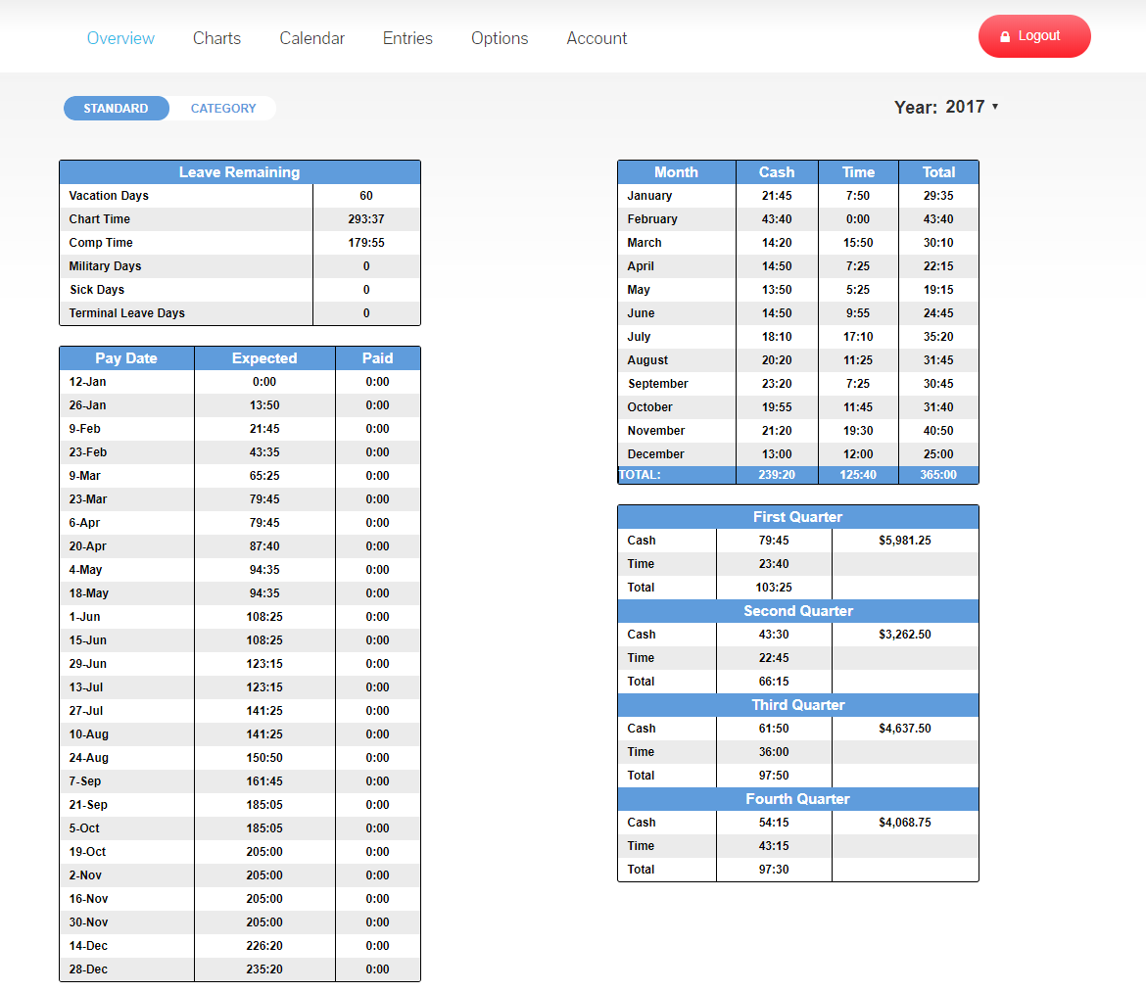Navigate to Entries
Image resolution: width=1146 pixels, height=992 pixels.
click(407, 38)
